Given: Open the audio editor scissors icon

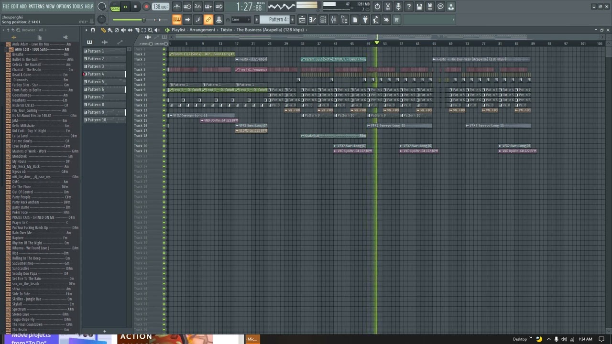Looking at the screenshot, I should (388, 7).
